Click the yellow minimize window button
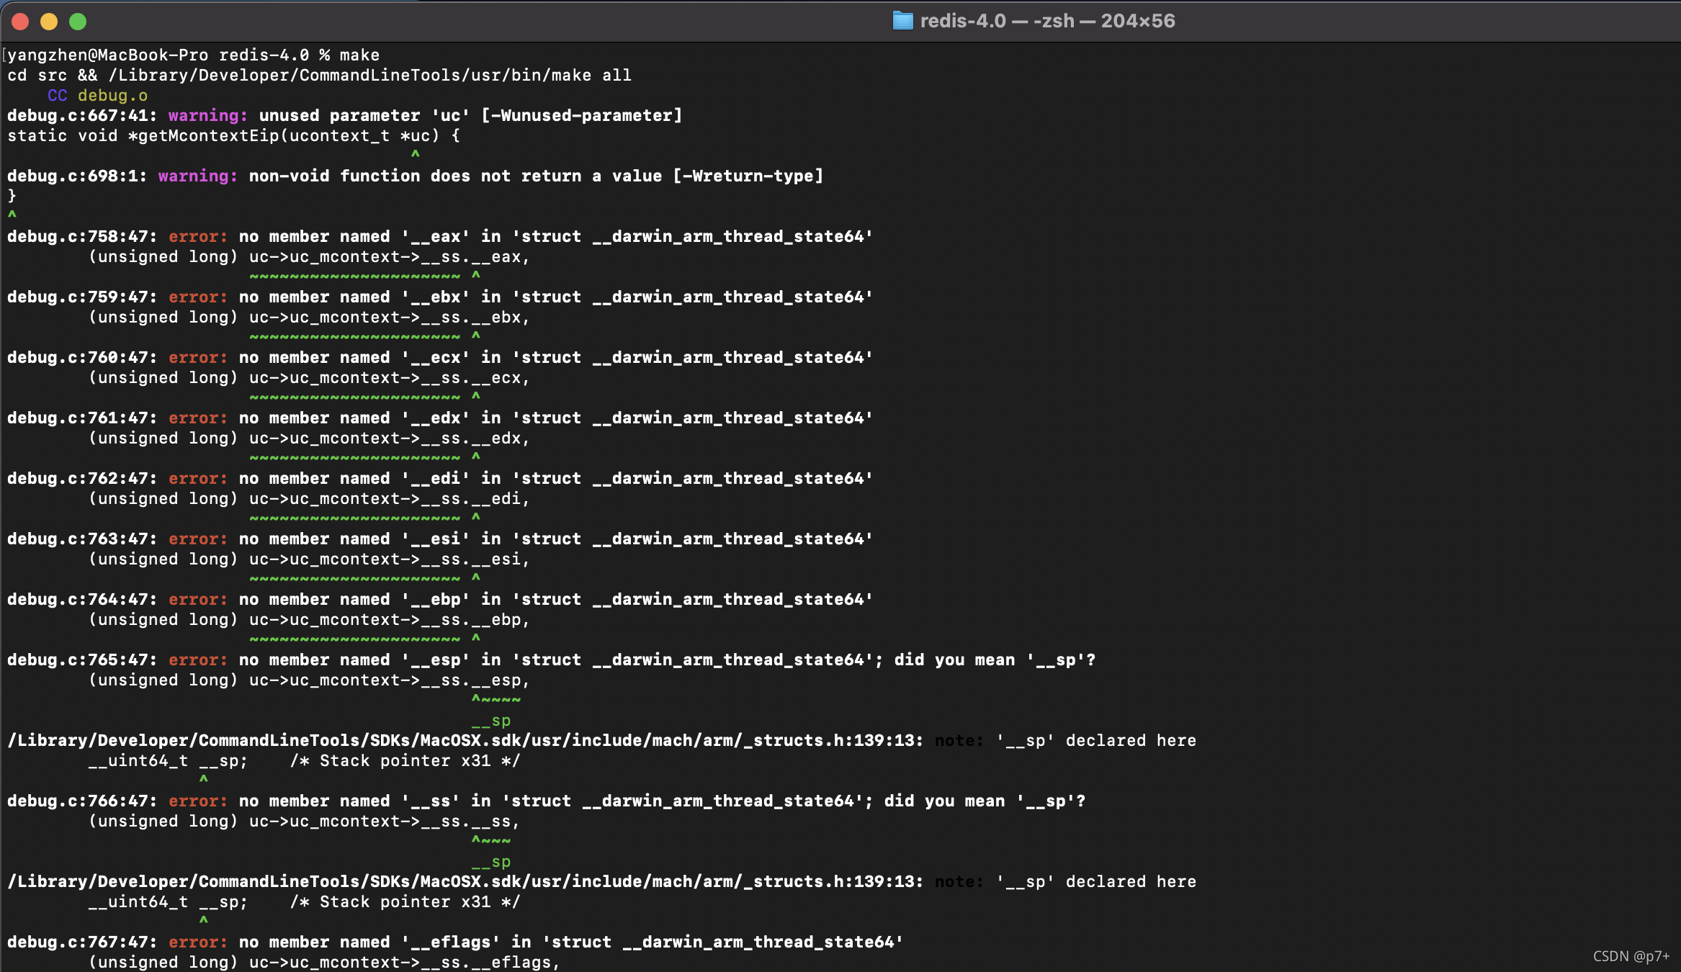Viewport: 1681px width, 972px height. [x=49, y=22]
